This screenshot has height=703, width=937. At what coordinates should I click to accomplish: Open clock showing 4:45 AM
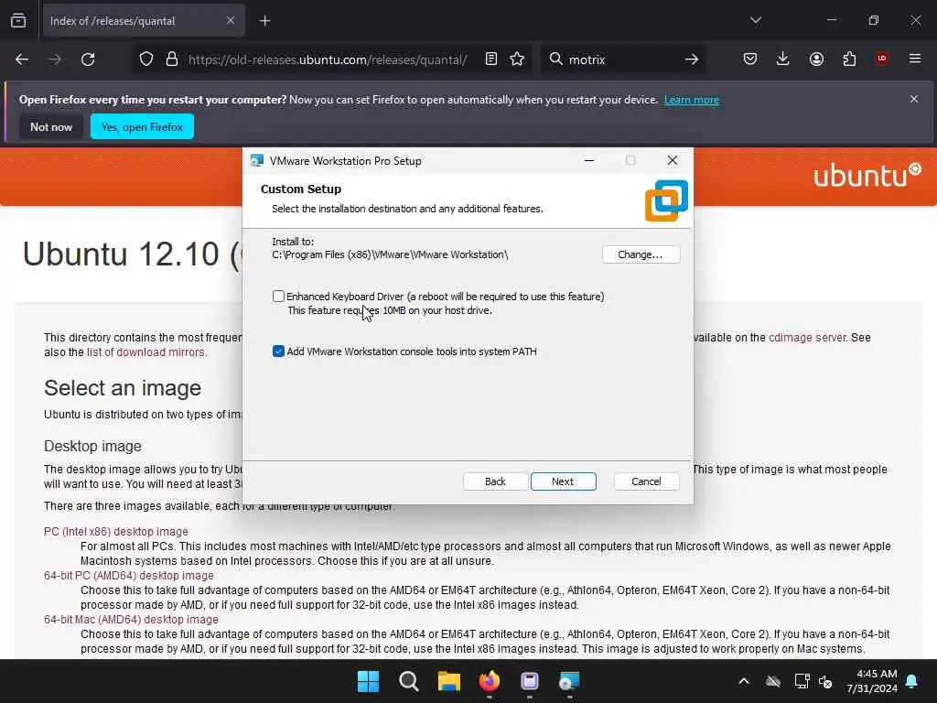click(871, 681)
